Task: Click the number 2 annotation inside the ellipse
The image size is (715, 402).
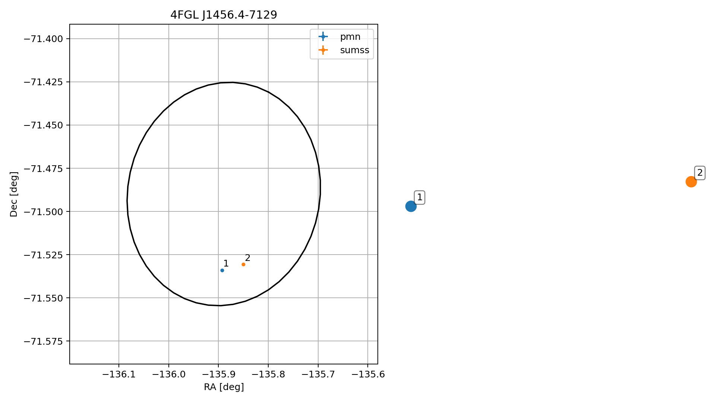Action: click(x=248, y=258)
